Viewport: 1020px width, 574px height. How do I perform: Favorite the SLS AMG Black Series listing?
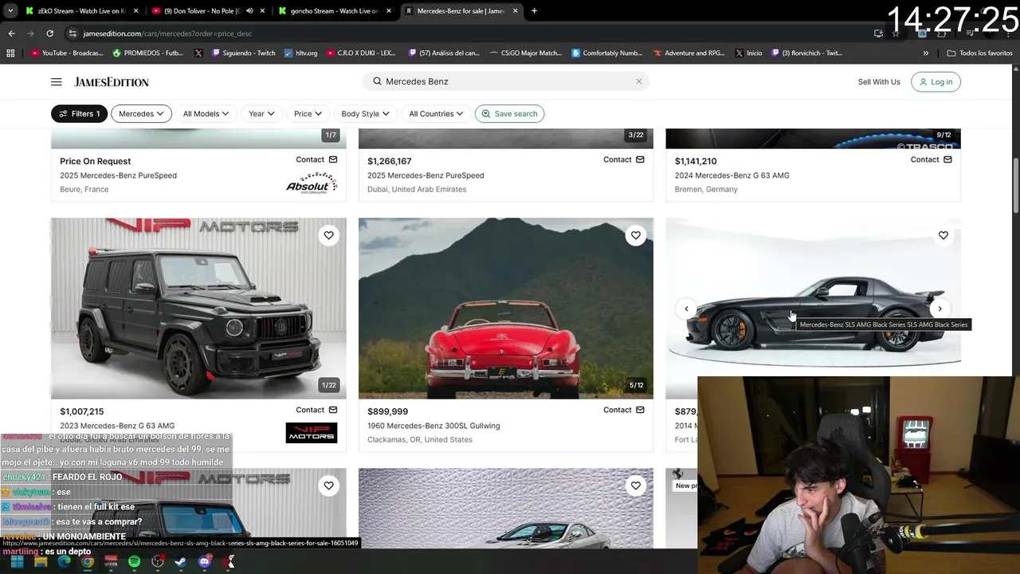(943, 235)
